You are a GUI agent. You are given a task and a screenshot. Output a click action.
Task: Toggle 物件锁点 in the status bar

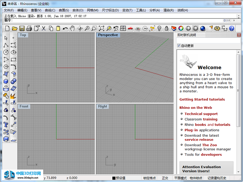coord(196,178)
